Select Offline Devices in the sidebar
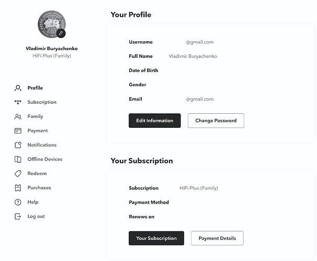 (45, 159)
